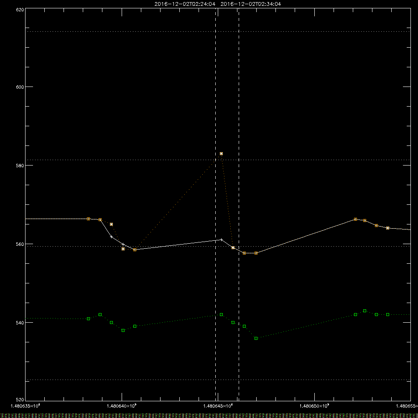418x418 pixels.
Task: Select the lowest green square data point near 536
Action: coord(256,339)
